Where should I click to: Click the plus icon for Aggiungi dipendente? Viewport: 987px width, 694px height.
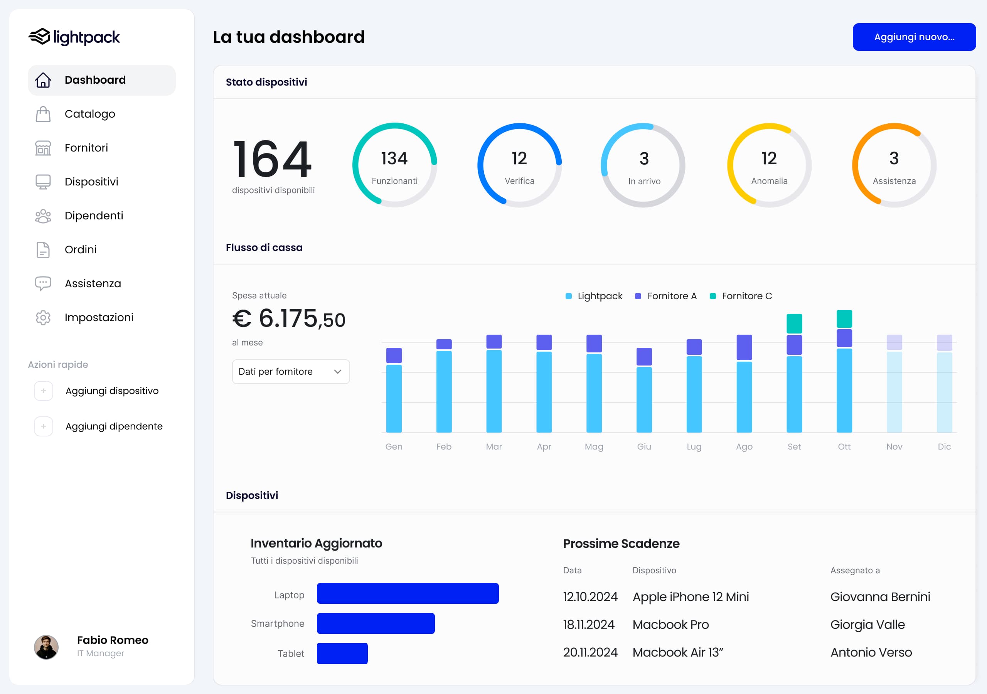point(44,426)
